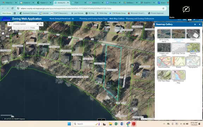The height and width of the screenshot is (127, 203).
Task: Open the Windows Start menu
Action: click(69, 124)
